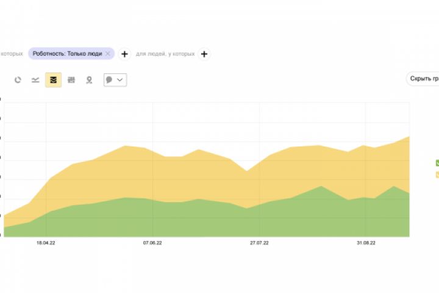Image resolution: width=439 pixels, height=293 pixels.
Task: Toggle the yellow series legend checkbox
Action: coord(437,175)
